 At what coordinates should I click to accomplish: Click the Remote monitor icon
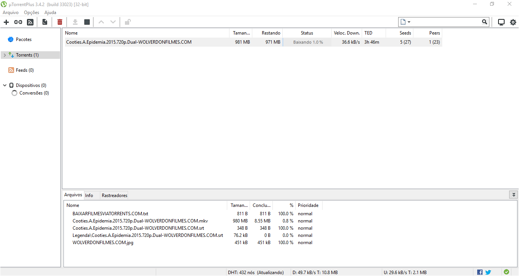(x=501, y=22)
